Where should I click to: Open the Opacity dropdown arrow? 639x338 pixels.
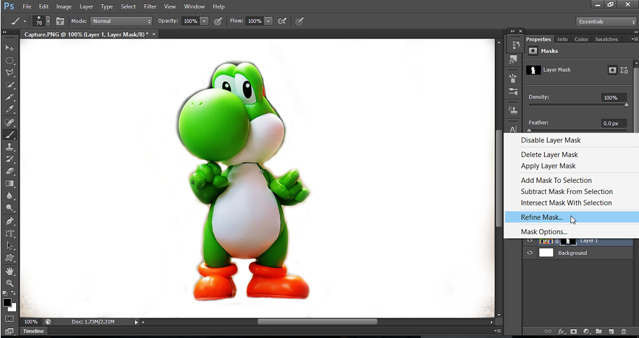(x=204, y=21)
